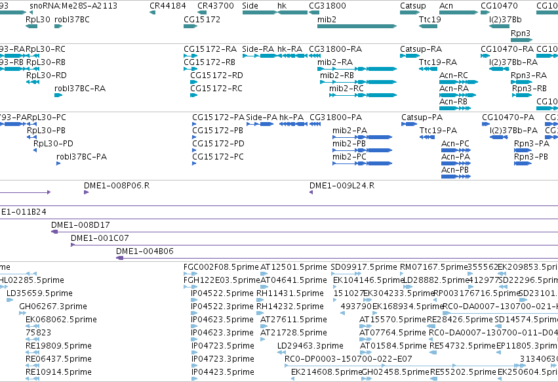Select the CR43700 gene label

click(216, 6)
